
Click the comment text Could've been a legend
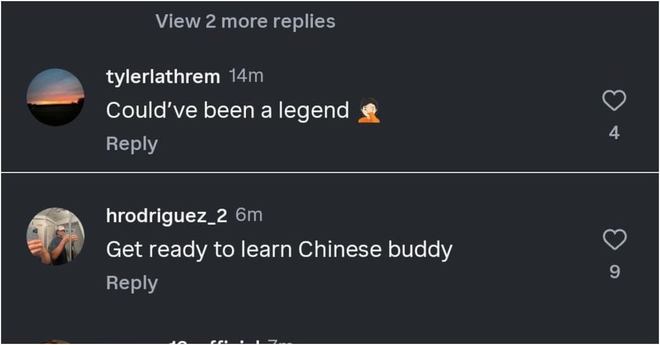click(227, 110)
